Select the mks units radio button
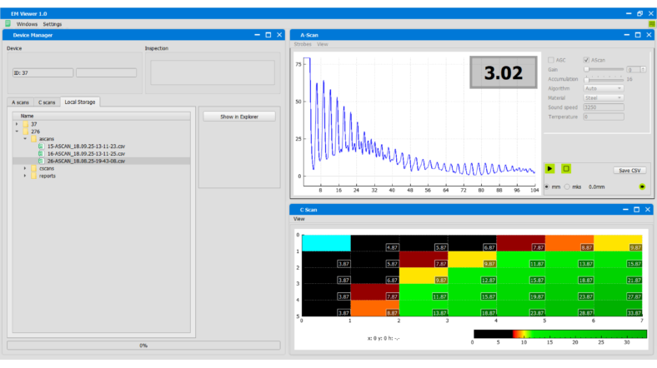Image resolution: width=657 pixels, height=368 pixels. [569, 186]
